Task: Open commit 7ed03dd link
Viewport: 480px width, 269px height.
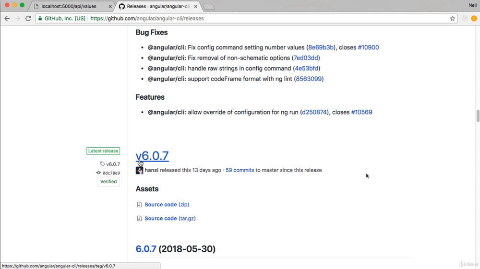Action: pyautogui.click(x=306, y=58)
